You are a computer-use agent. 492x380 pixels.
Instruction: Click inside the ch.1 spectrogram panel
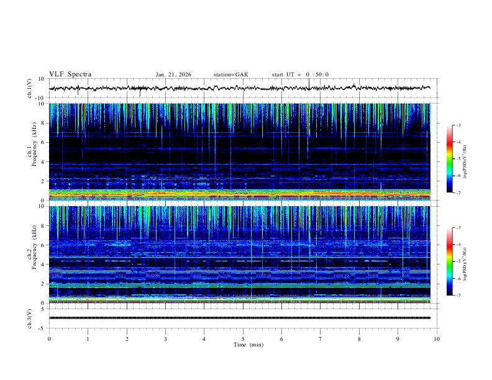(x=239, y=152)
